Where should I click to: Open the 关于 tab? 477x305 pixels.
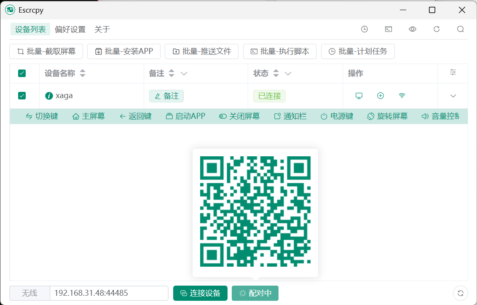102,29
